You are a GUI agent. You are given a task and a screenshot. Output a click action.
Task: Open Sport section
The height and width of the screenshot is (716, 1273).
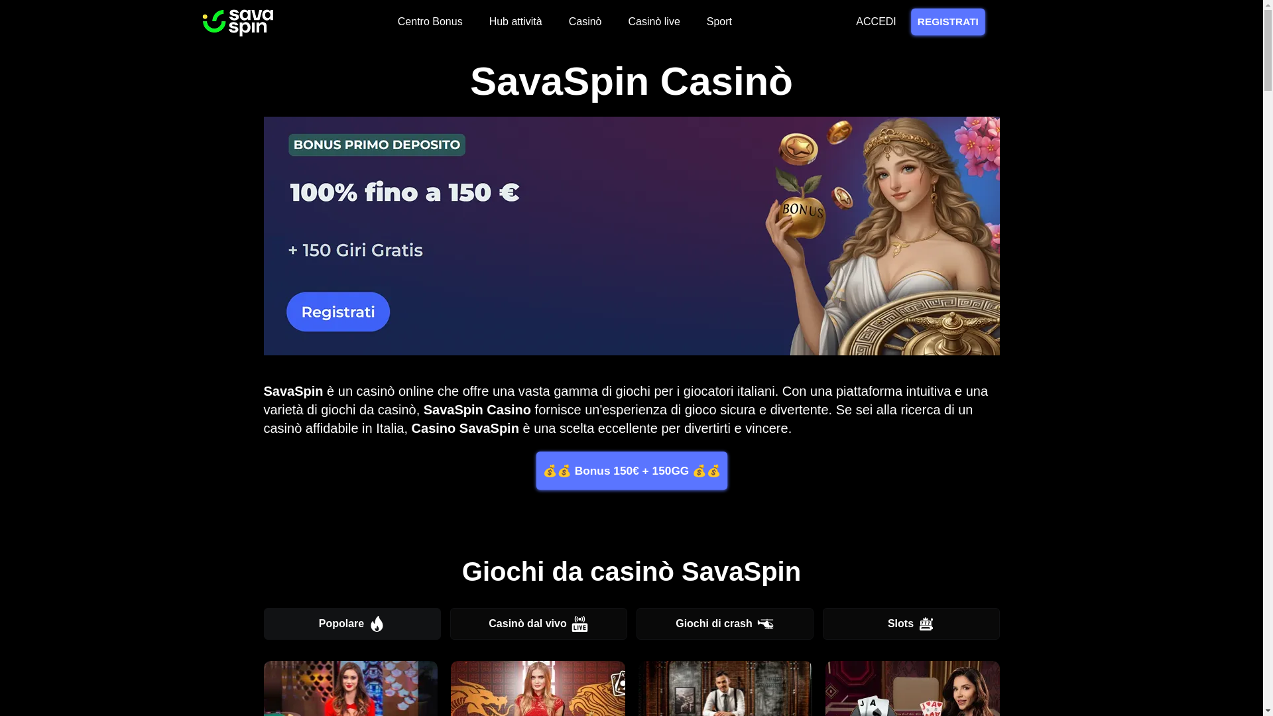coord(719,22)
